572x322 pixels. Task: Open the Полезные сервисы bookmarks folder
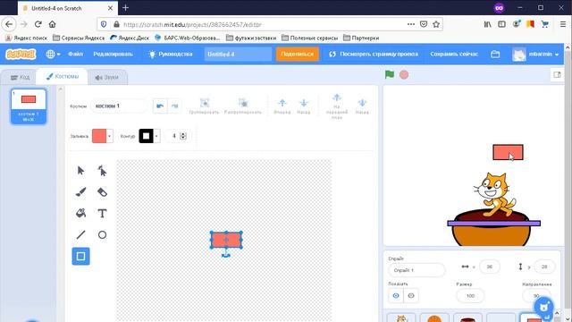click(x=310, y=38)
